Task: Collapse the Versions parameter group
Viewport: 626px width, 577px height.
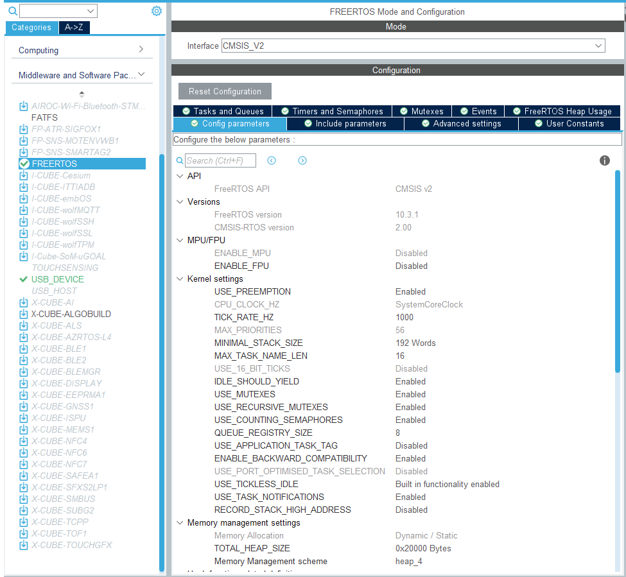Action: point(180,202)
